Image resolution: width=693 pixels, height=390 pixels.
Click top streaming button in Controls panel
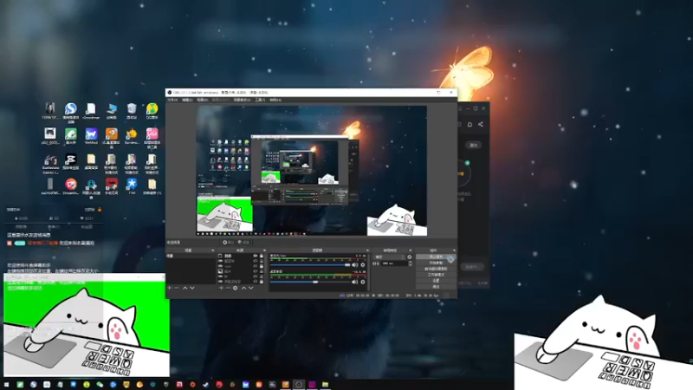[x=436, y=257]
